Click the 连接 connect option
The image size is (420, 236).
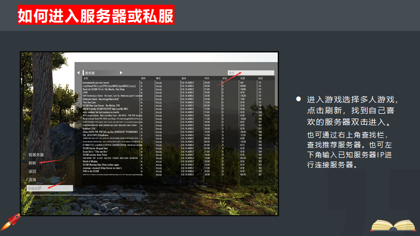(x=33, y=179)
